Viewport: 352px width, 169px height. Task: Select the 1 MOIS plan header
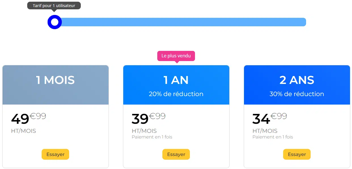(x=56, y=80)
